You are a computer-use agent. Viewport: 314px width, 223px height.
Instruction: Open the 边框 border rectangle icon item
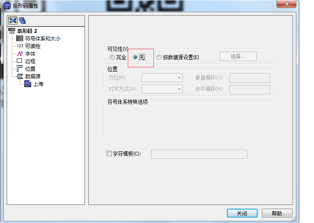26,61
